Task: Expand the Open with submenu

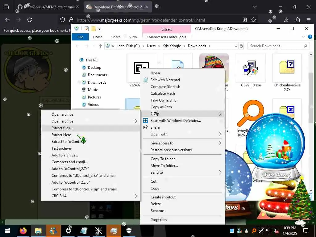Action: click(220, 134)
